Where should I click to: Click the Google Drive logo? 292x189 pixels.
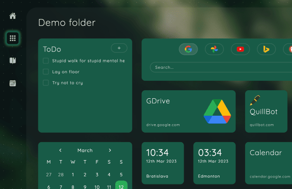pos(217,111)
